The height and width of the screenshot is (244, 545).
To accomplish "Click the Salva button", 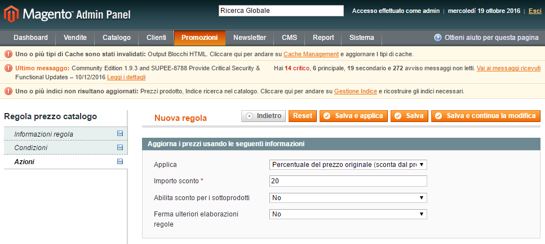I will pos(409,116).
